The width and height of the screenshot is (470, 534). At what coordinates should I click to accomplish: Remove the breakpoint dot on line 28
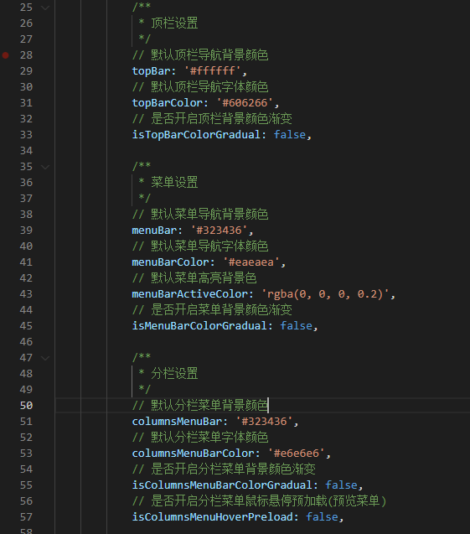[x=5, y=55]
